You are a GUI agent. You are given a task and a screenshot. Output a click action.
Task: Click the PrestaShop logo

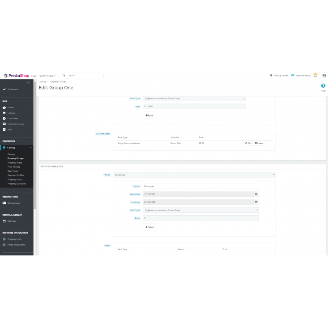click(x=16, y=76)
